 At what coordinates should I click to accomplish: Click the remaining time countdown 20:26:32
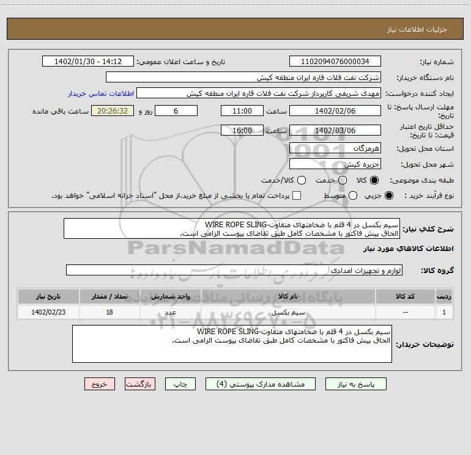(x=113, y=111)
